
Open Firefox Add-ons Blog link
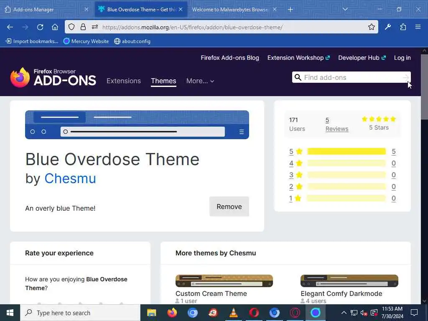coord(230,58)
